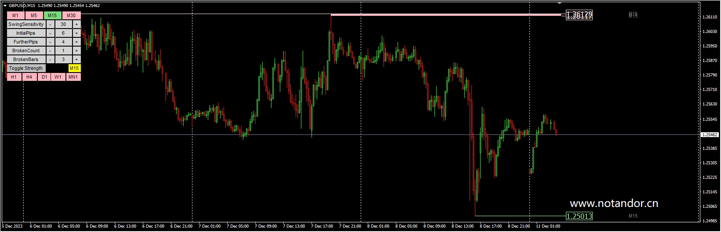This screenshot has width=721, height=232.
Task: Click the SwingSensitivity value 30 field
Action: (x=63, y=24)
